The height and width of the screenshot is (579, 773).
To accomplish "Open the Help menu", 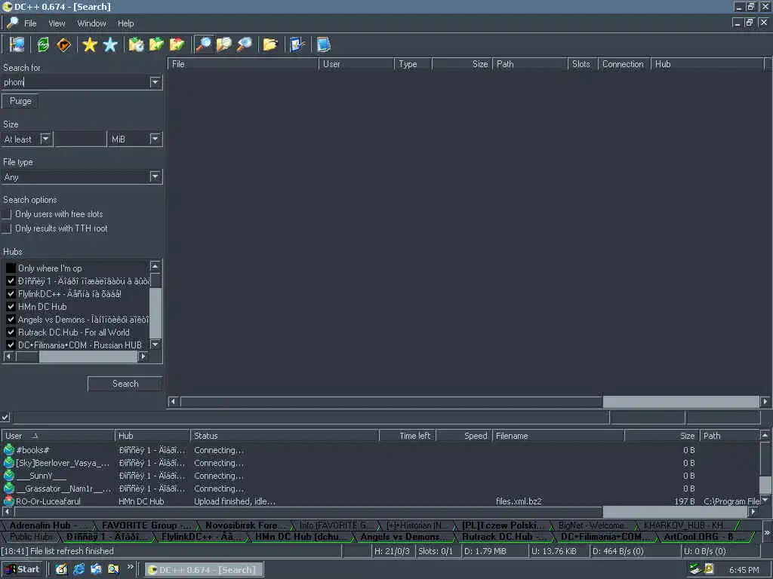I will (x=126, y=23).
